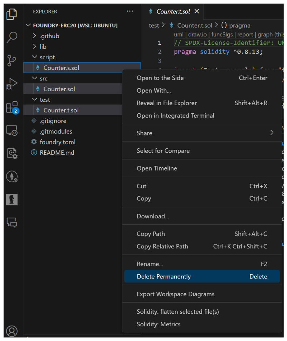This screenshot has height=341, width=287.
Task: Open foundry.toml in the explorer
Action: pyautogui.click(x=57, y=142)
